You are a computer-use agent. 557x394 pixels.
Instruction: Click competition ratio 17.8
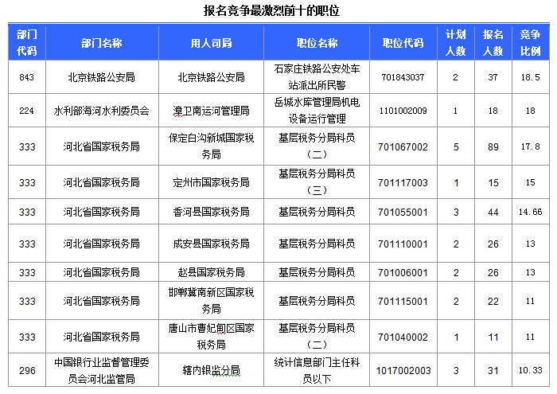[531, 146]
